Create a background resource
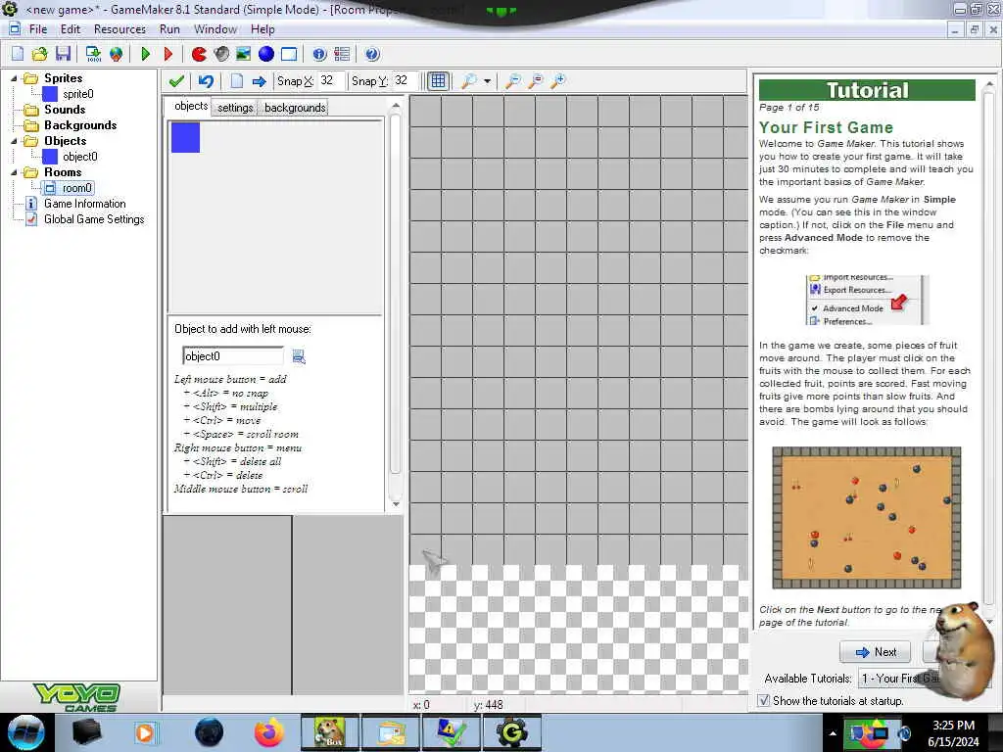The height and width of the screenshot is (752, 1003). 244,55
